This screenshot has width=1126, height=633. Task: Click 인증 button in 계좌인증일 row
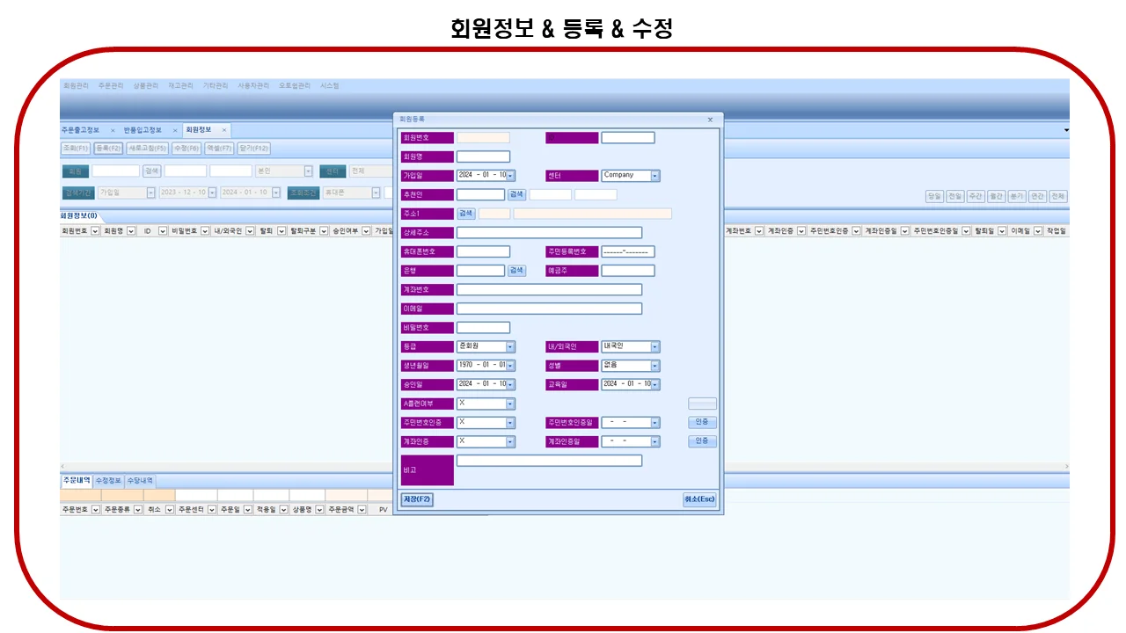(702, 441)
